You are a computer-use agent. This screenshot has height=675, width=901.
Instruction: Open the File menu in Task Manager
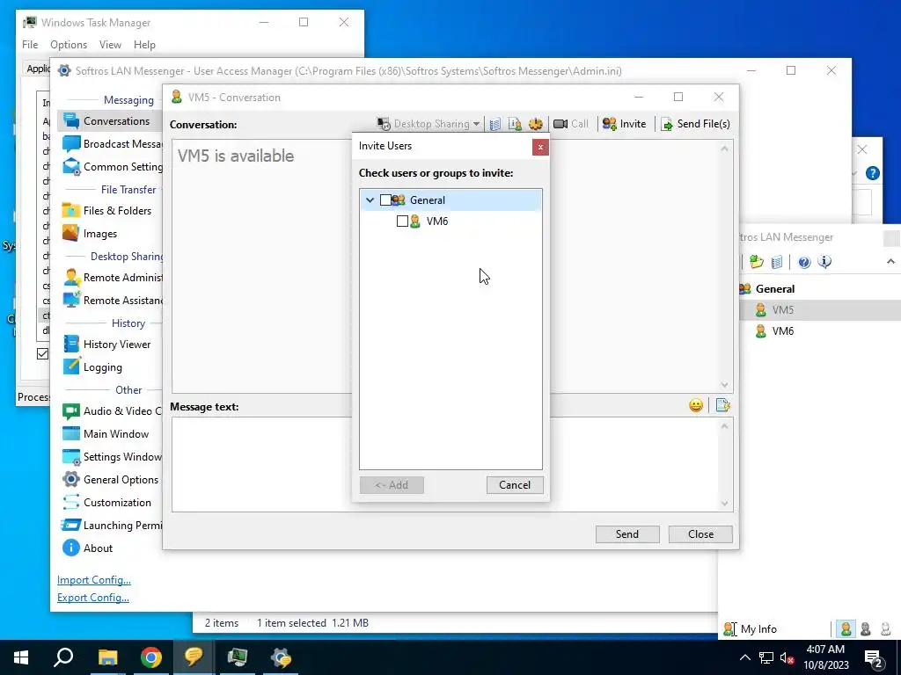tap(30, 45)
